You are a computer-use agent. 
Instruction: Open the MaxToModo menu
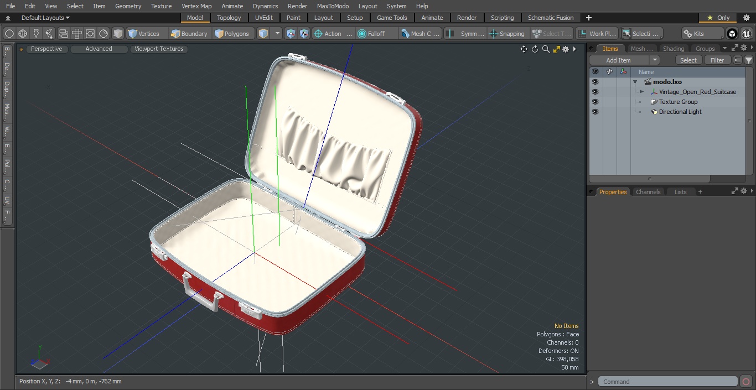click(333, 6)
